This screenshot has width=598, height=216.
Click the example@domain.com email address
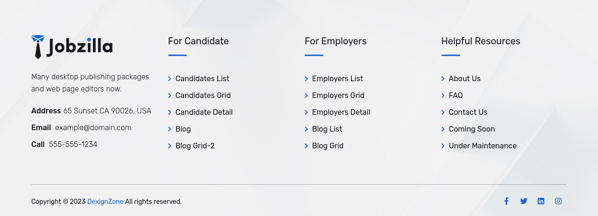coord(93,128)
